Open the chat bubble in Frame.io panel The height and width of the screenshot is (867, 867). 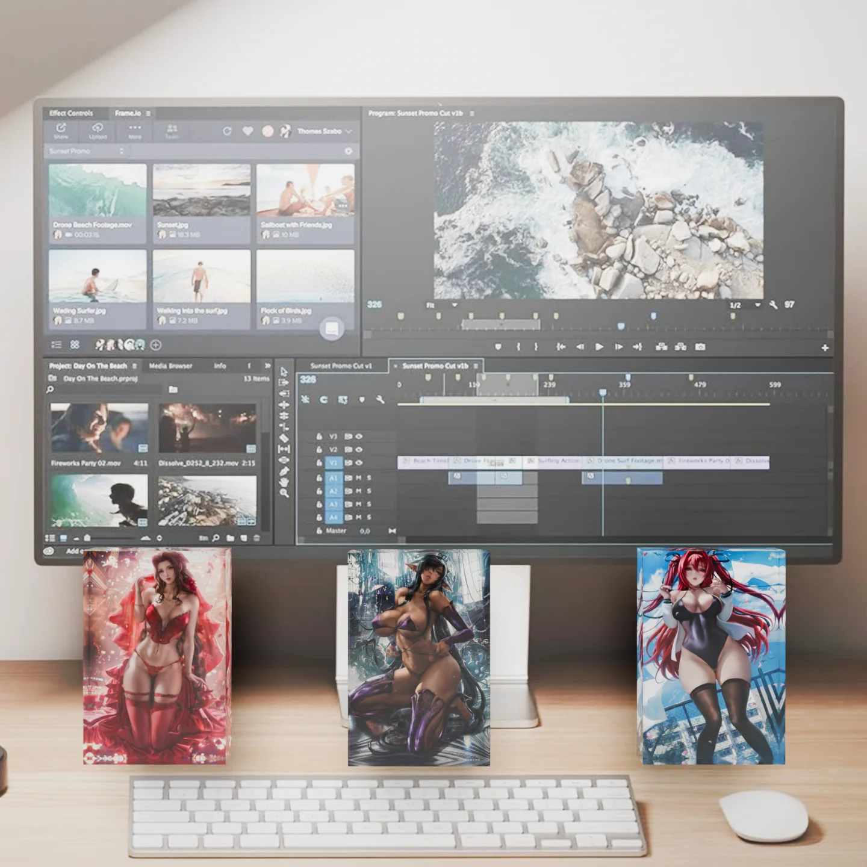(331, 329)
